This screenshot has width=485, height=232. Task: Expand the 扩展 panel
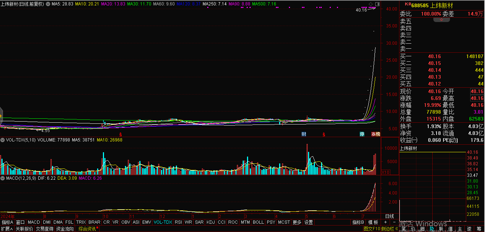(x=7, y=229)
